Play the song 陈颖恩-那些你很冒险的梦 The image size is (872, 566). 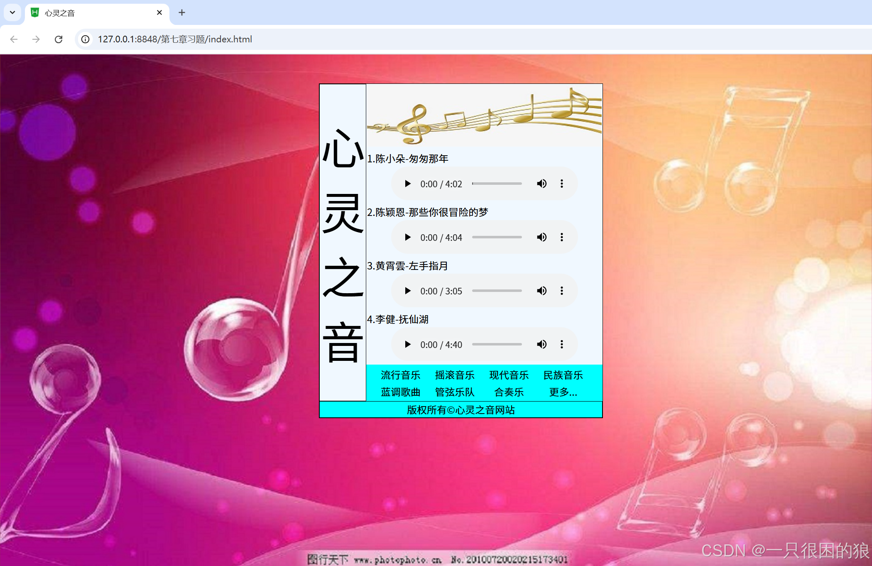(x=407, y=237)
